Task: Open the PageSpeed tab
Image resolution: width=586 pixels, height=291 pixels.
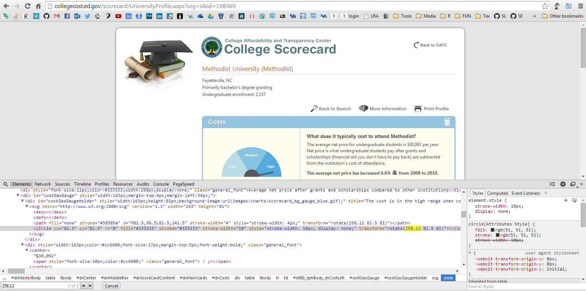Action: (x=184, y=184)
